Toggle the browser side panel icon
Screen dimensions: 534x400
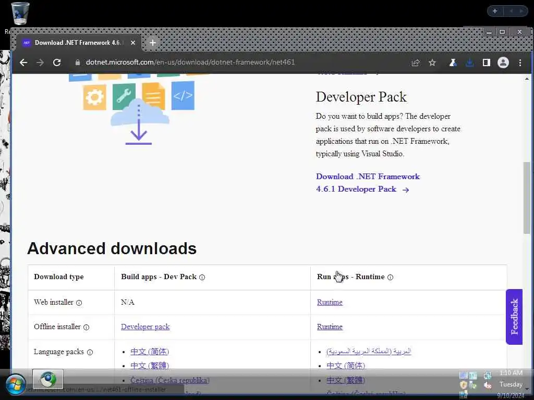[x=487, y=63]
